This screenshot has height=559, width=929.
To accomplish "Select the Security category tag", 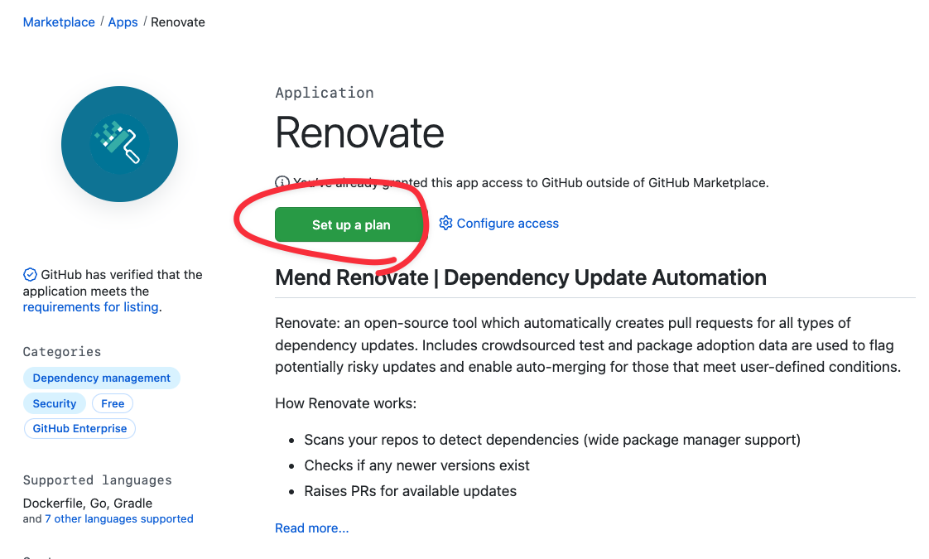I will (x=55, y=403).
